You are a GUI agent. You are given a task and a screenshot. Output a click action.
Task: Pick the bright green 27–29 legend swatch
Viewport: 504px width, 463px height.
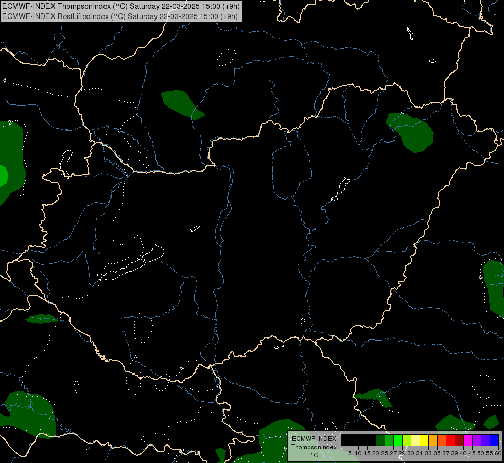(x=398, y=440)
